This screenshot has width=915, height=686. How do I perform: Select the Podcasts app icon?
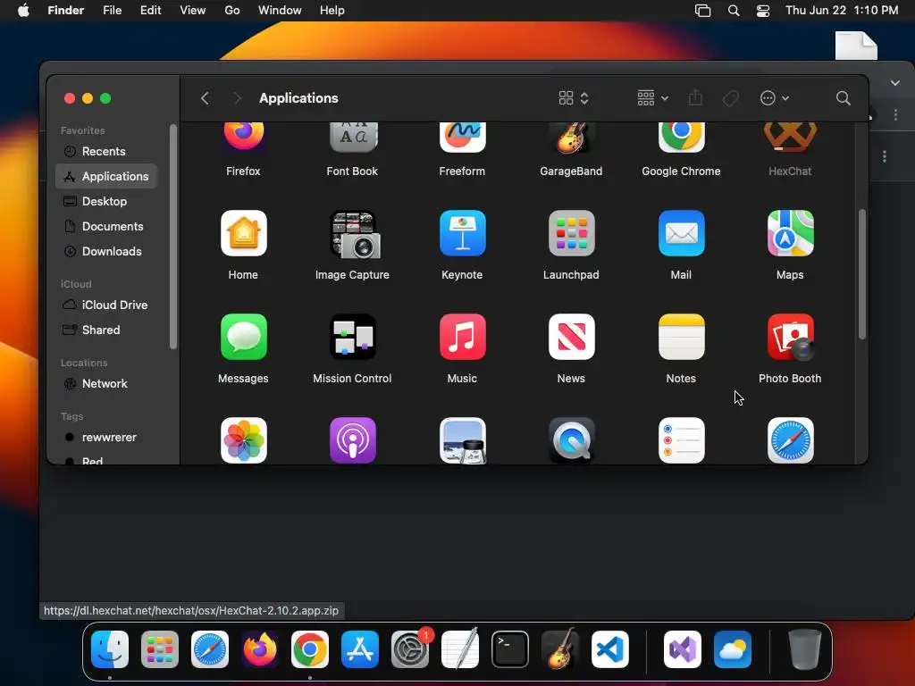tap(352, 440)
